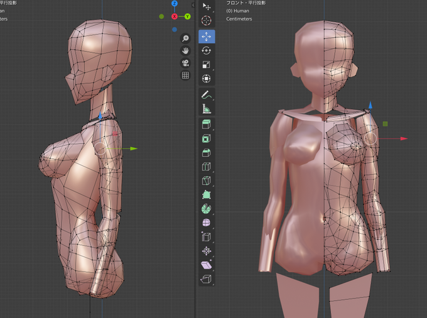Select the Spin tool

[x=207, y=209]
